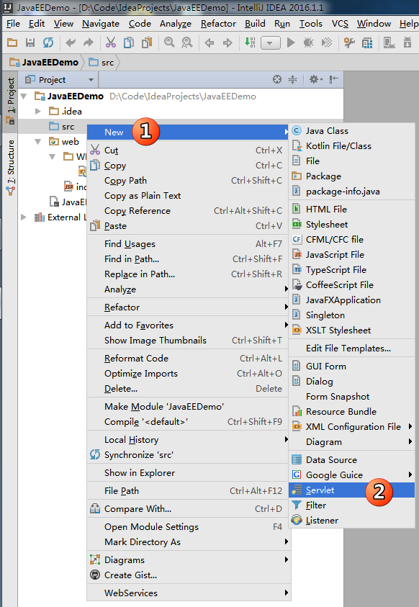
Task: Click the Project Structure toolbar icon
Action: click(x=367, y=42)
